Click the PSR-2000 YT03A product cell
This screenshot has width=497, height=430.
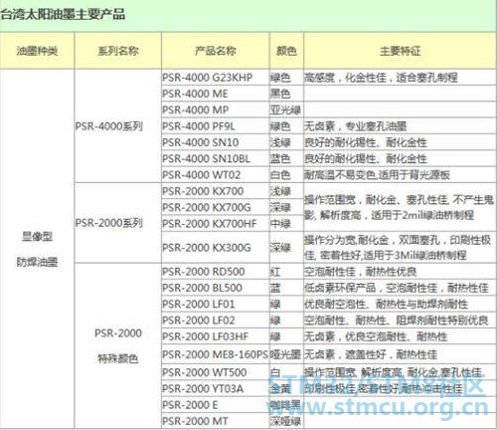pos(216,388)
